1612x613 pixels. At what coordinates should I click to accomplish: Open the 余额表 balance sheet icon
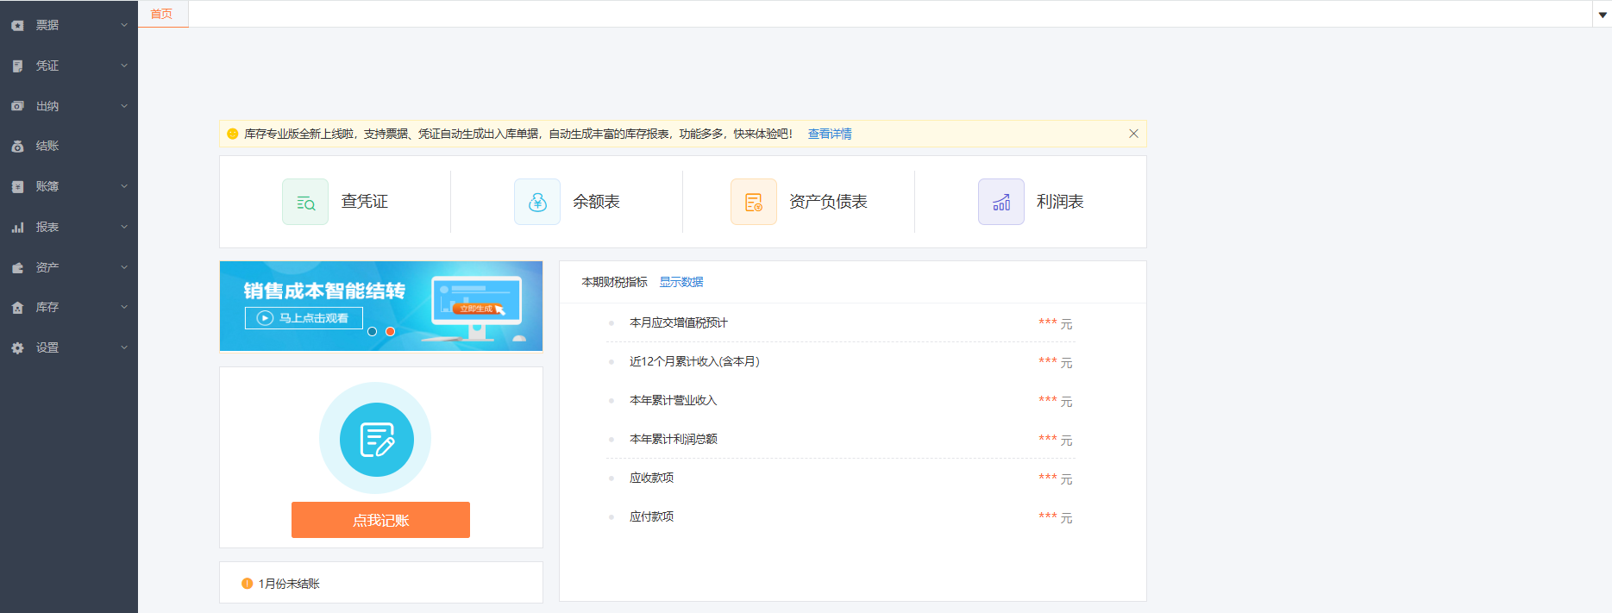tap(537, 202)
